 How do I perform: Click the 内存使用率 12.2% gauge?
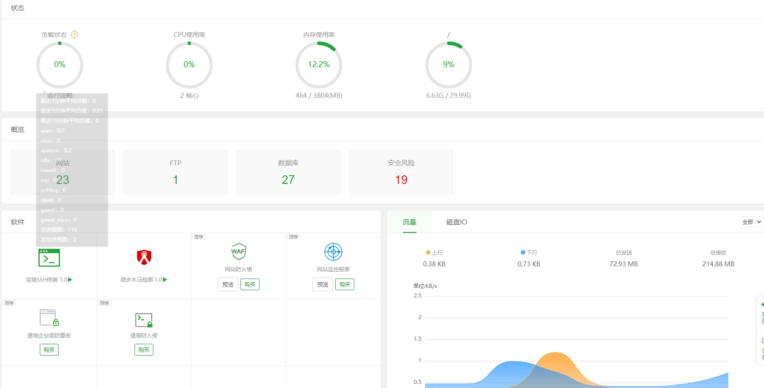click(319, 65)
